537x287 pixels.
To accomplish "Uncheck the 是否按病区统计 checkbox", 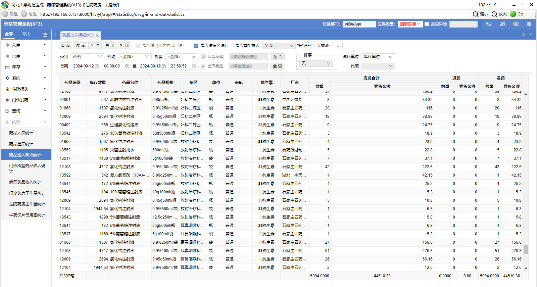I will click(196, 46).
